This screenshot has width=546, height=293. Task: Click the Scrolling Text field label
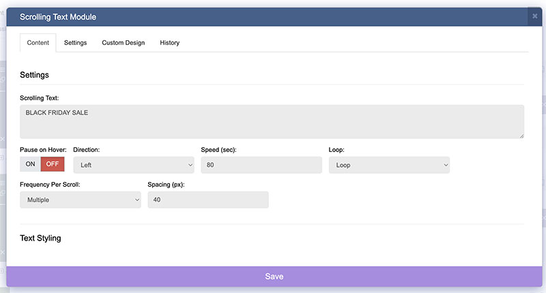(x=40, y=99)
